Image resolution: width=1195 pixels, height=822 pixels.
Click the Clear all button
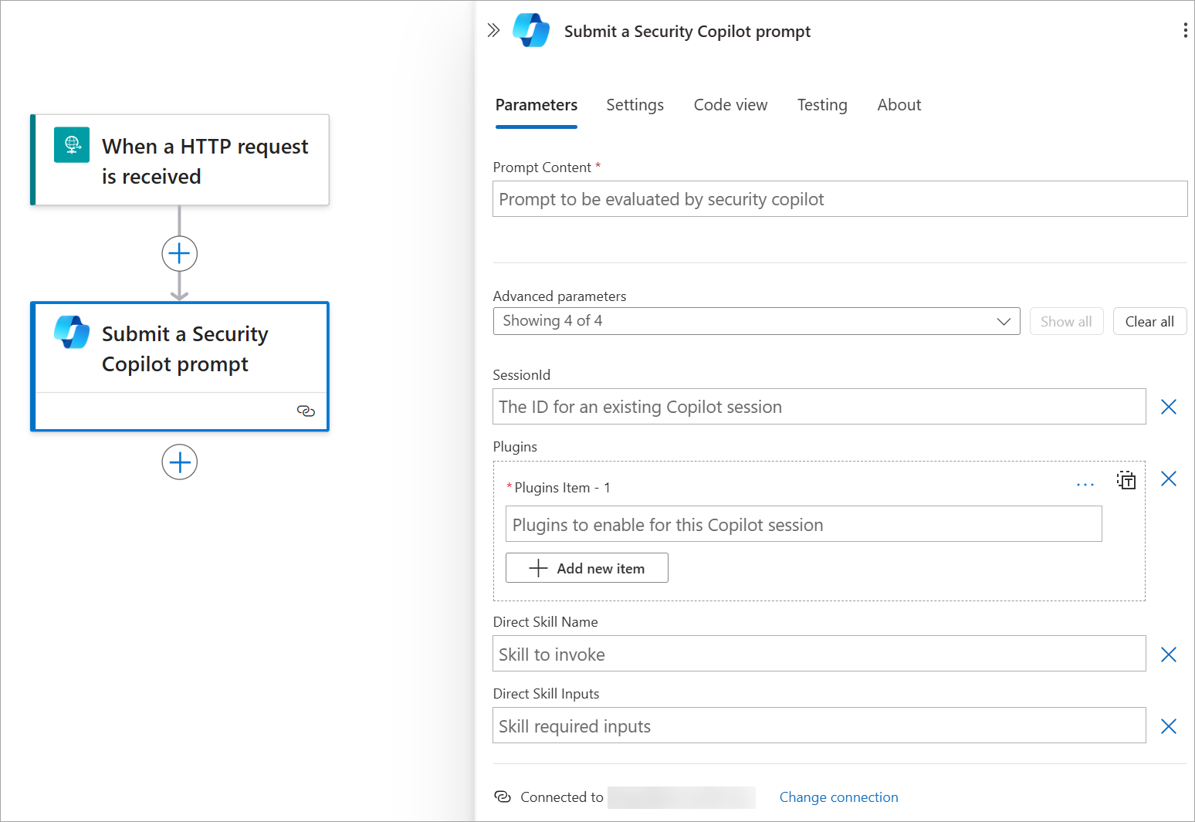1149,320
